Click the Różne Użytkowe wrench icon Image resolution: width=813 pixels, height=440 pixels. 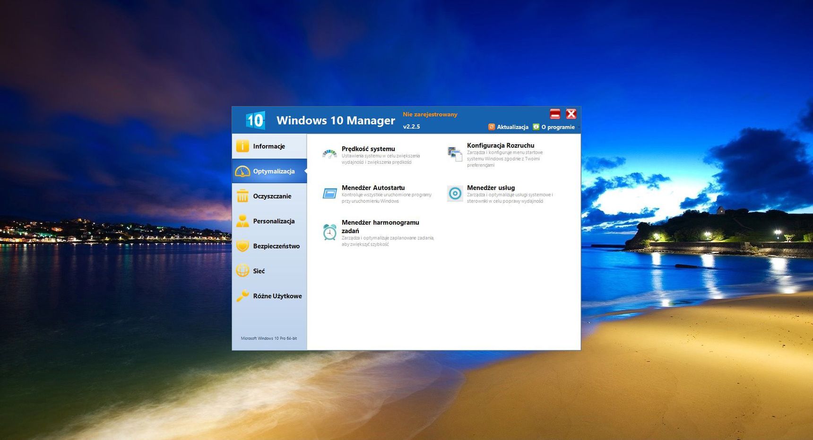[x=242, y=296]
